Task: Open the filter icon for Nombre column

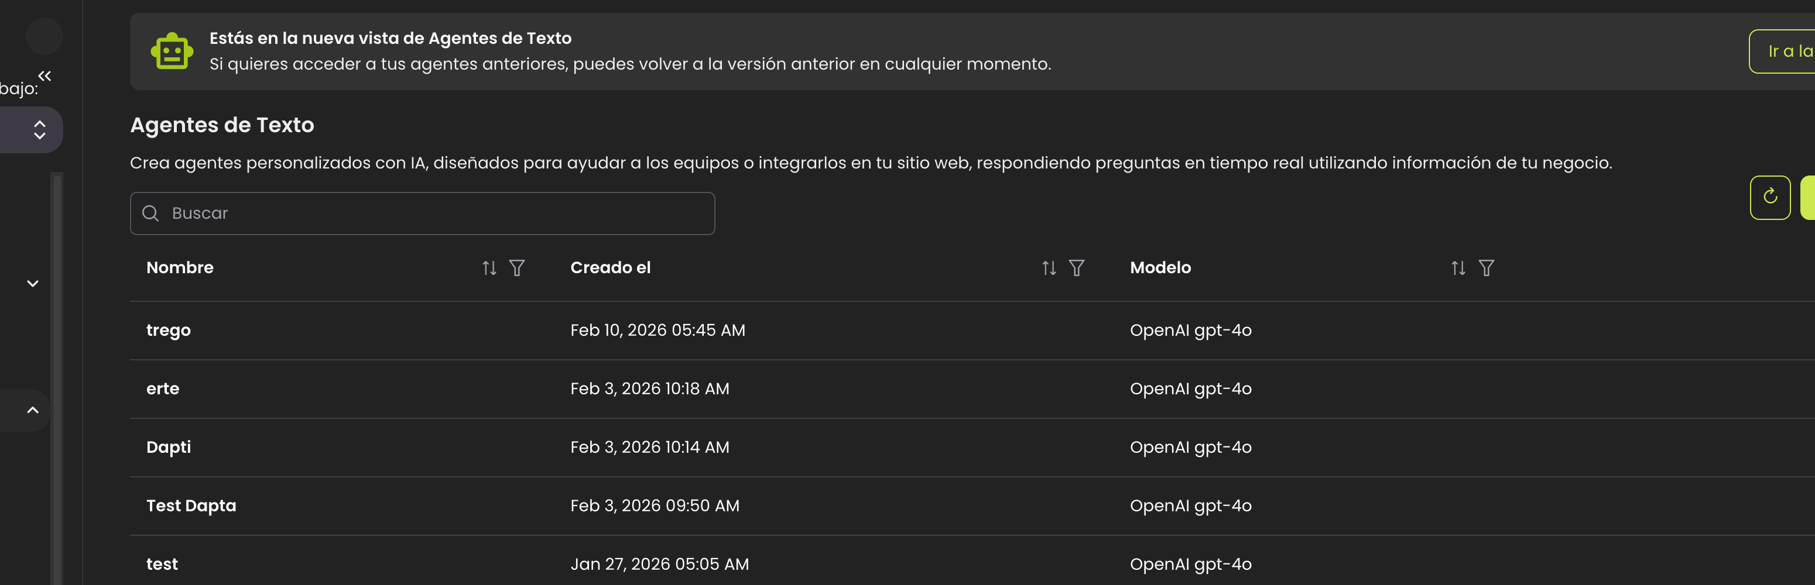Action: pos(516,267)
